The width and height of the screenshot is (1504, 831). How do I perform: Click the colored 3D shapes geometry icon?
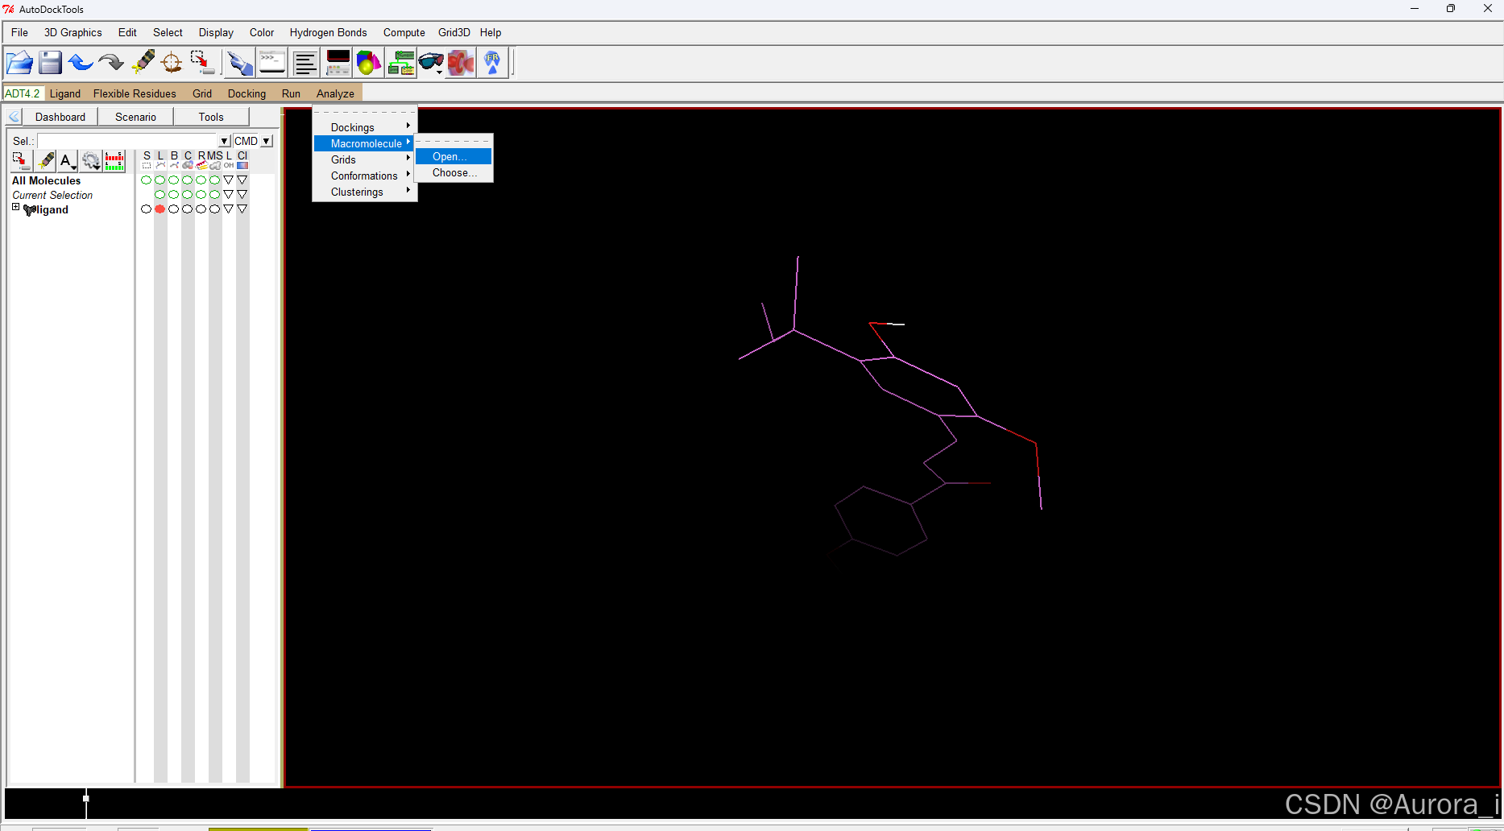coord(369,63)
